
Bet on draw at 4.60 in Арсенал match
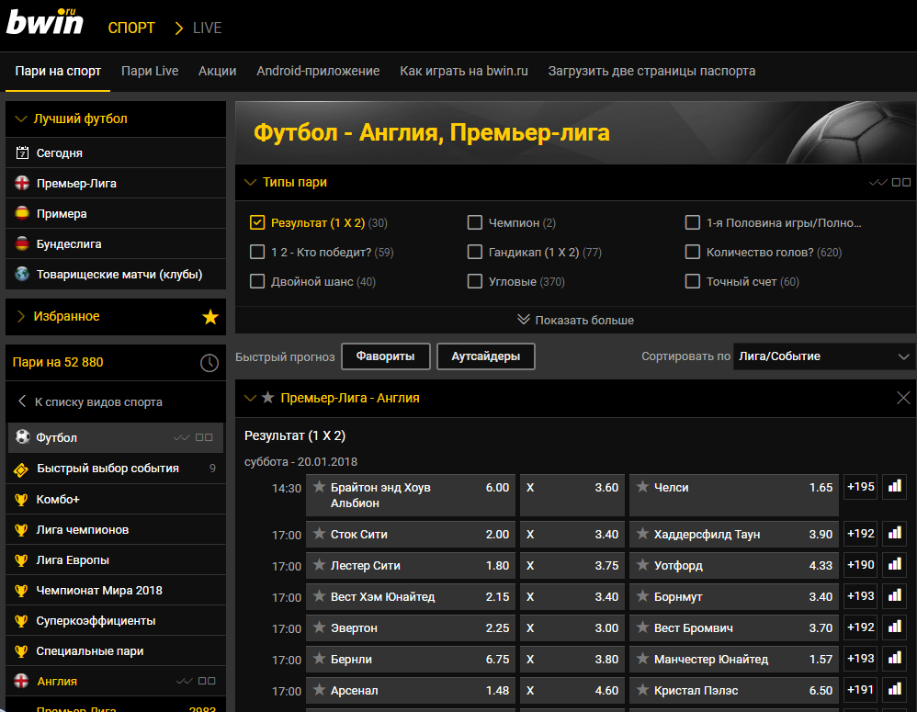coord(572,690)
